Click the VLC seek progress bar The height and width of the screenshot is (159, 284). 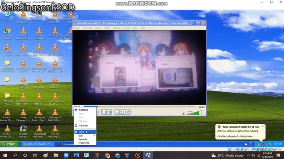[139, 107]
